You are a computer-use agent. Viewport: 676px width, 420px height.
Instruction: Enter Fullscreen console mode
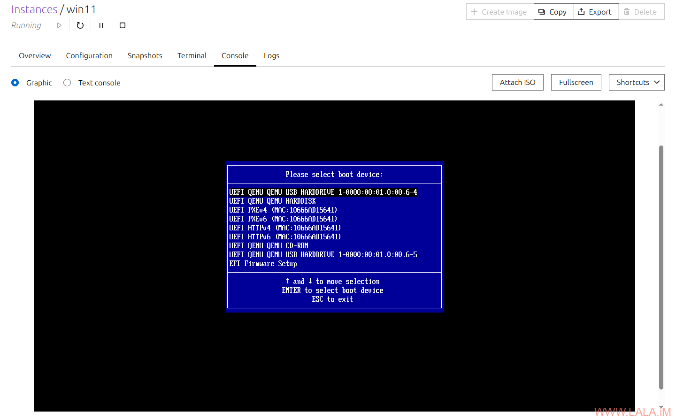coord(576,82)
